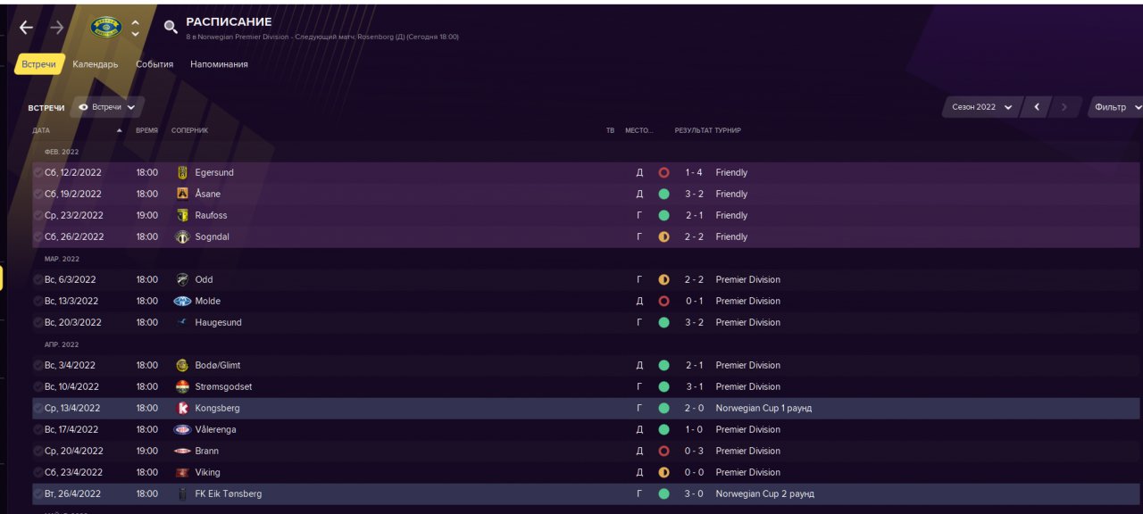
Task: Open the Bodø/Glimt opponent link
Action: (218, 365)
